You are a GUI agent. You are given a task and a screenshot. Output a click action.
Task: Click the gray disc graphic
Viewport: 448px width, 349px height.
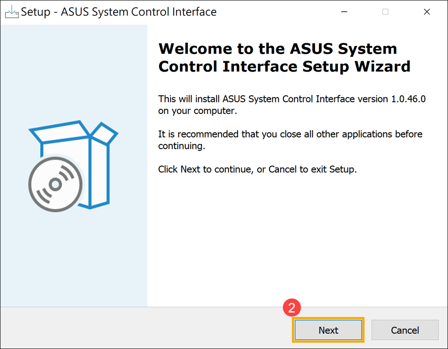coord(55,183)
